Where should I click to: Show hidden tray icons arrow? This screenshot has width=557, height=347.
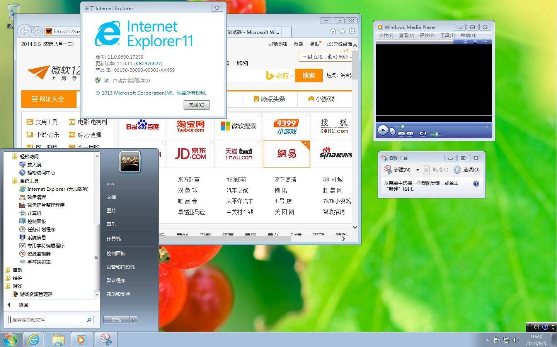487,340
